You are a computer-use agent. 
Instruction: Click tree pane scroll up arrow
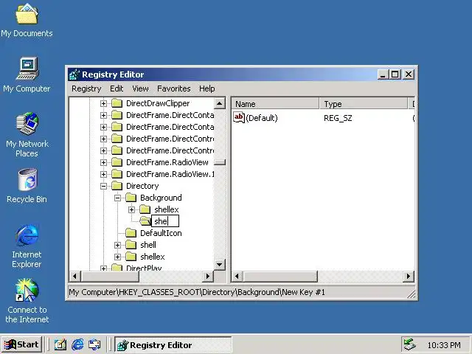pos(220,103)
